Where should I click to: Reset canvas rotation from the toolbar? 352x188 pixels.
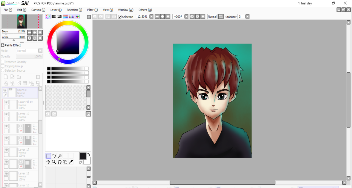pyautogui.click(x=203, y=16)
